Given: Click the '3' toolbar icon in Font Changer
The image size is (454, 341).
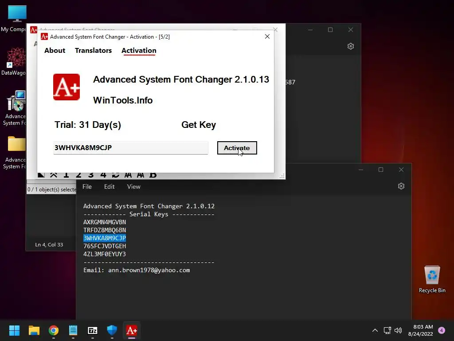Looking at the screenshot, I should (91, 175).
